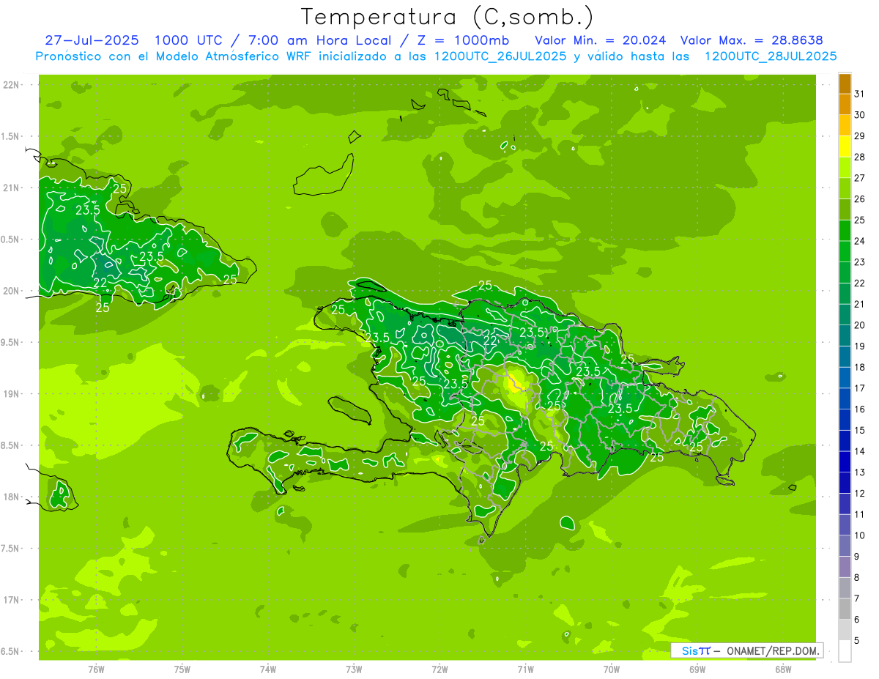This screenshot has width=879, height=679.
Task: Click the legend value "20"
Action: 860,325
